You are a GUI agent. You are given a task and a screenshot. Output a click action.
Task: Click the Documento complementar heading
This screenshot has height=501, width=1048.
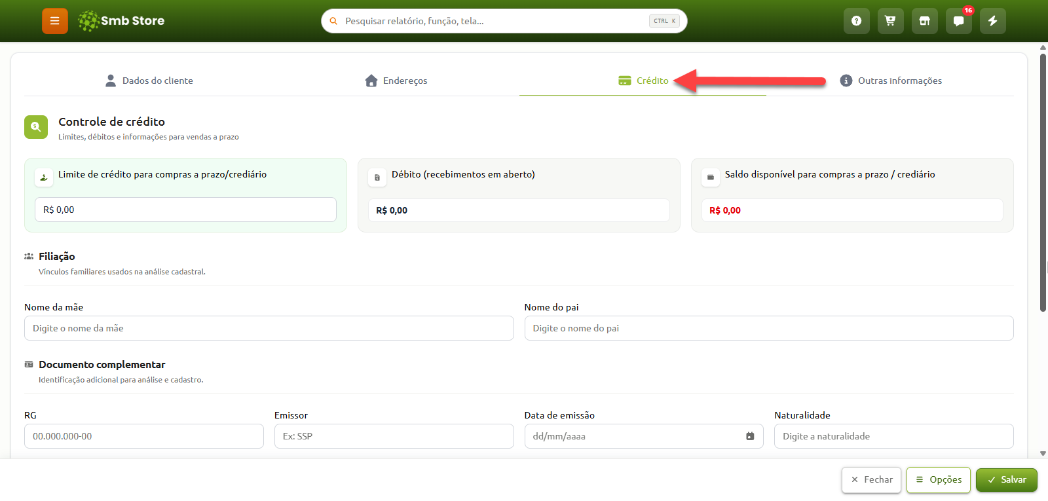102,364
